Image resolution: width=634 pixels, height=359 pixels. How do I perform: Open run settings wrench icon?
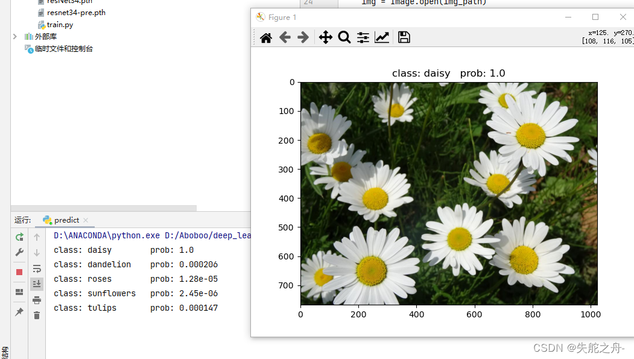pos(19,253)
